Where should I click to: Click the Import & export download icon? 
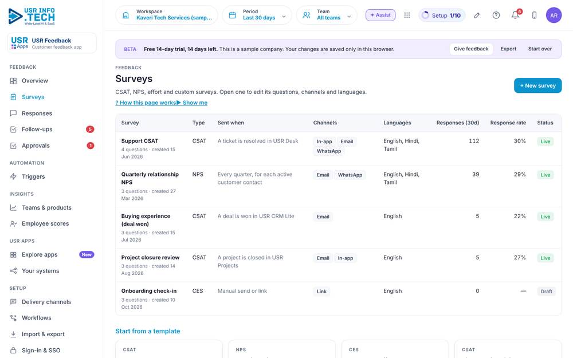click(13, 334)
